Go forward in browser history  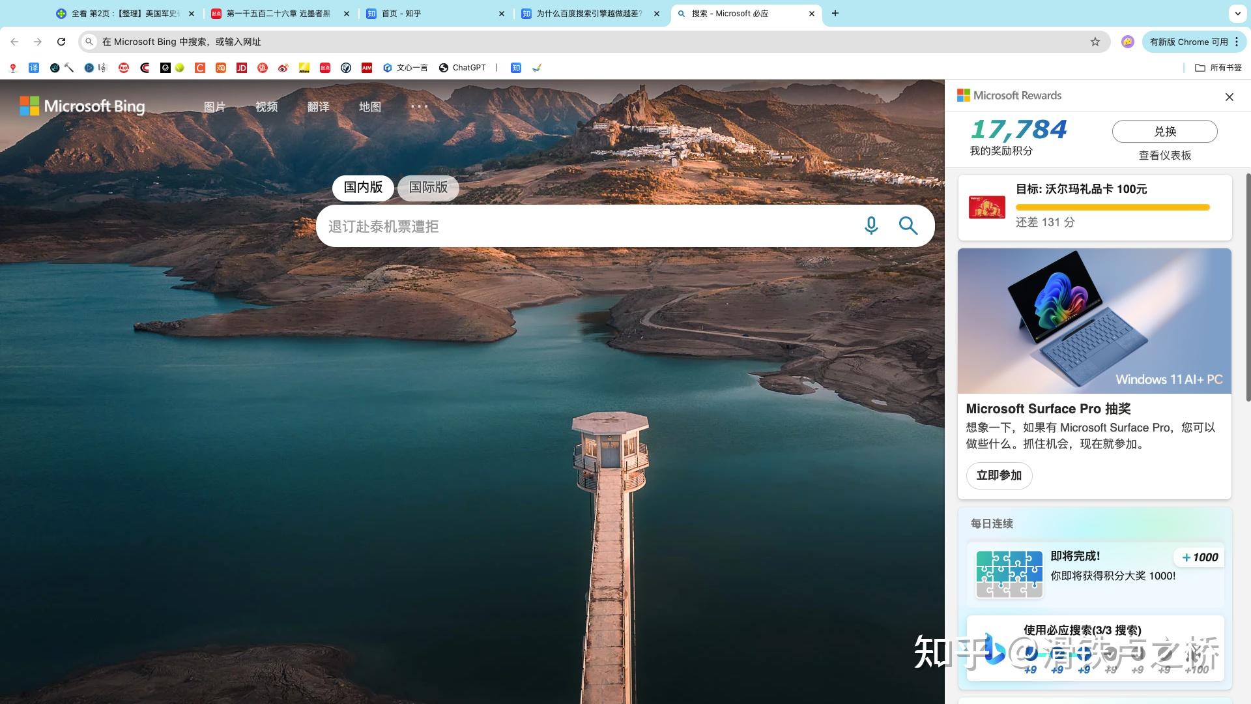point(38,42)
